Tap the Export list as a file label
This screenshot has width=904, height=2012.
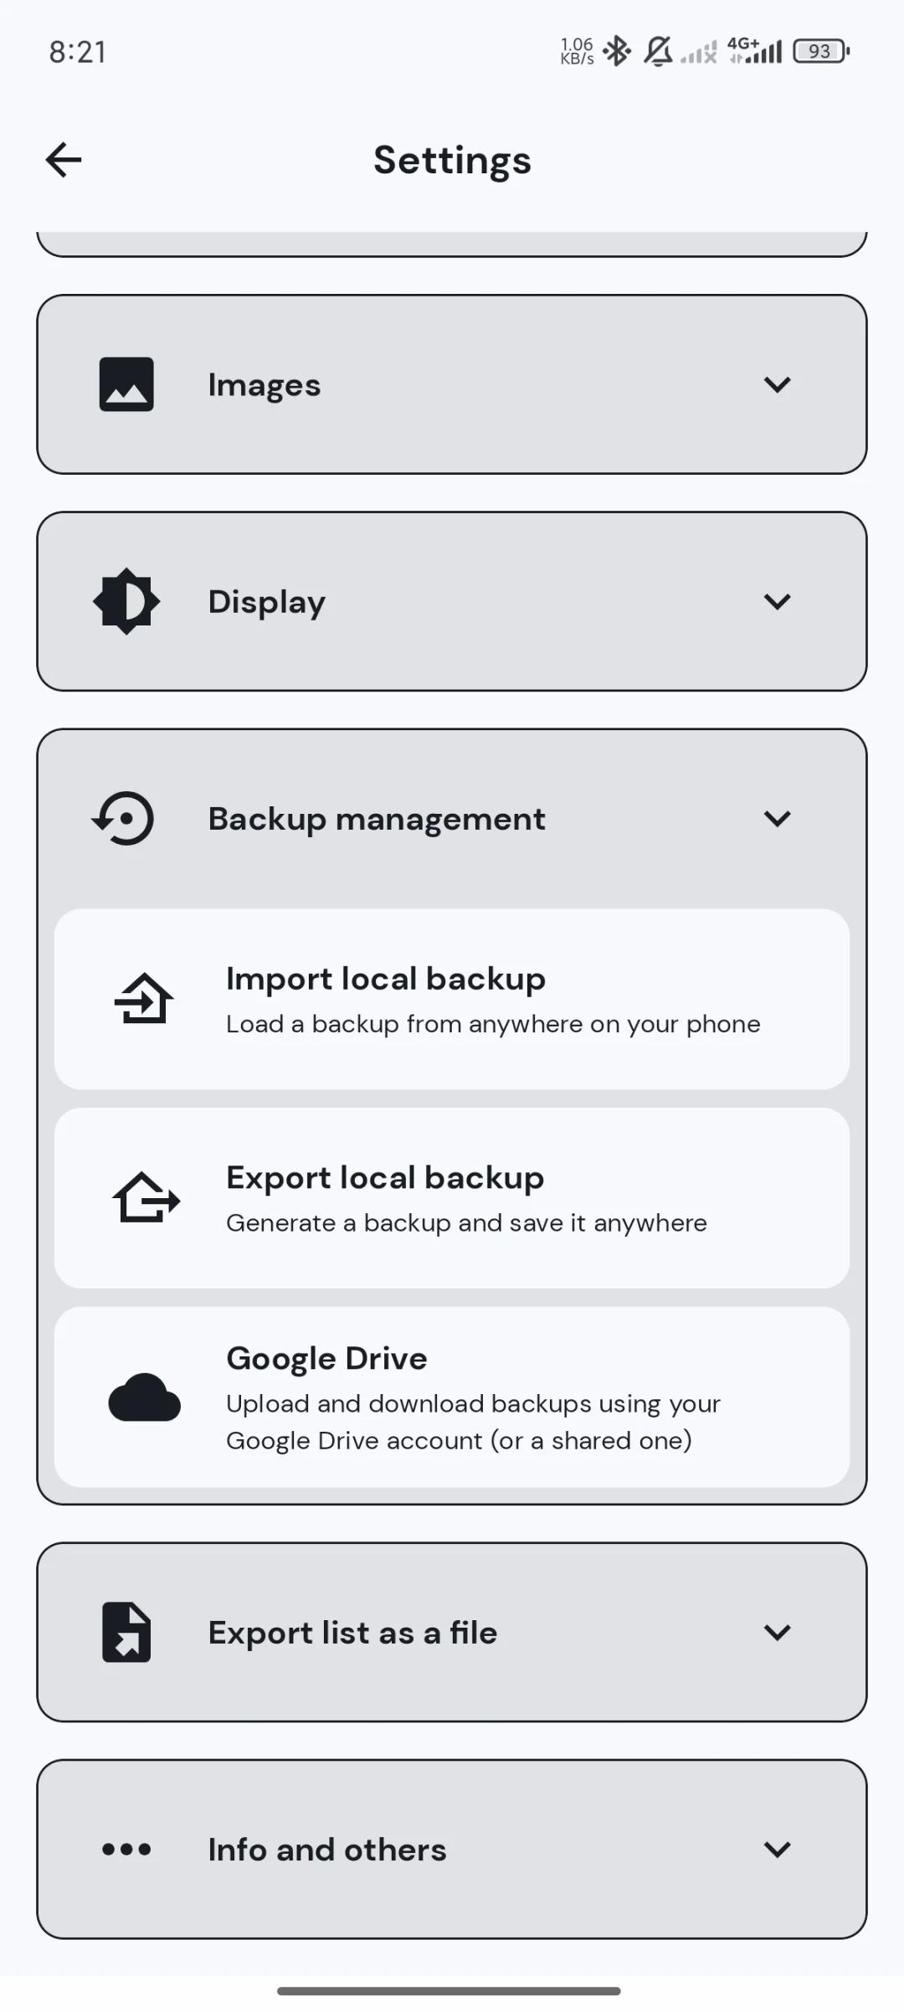pyautogui.click(x=352, y=1633)
